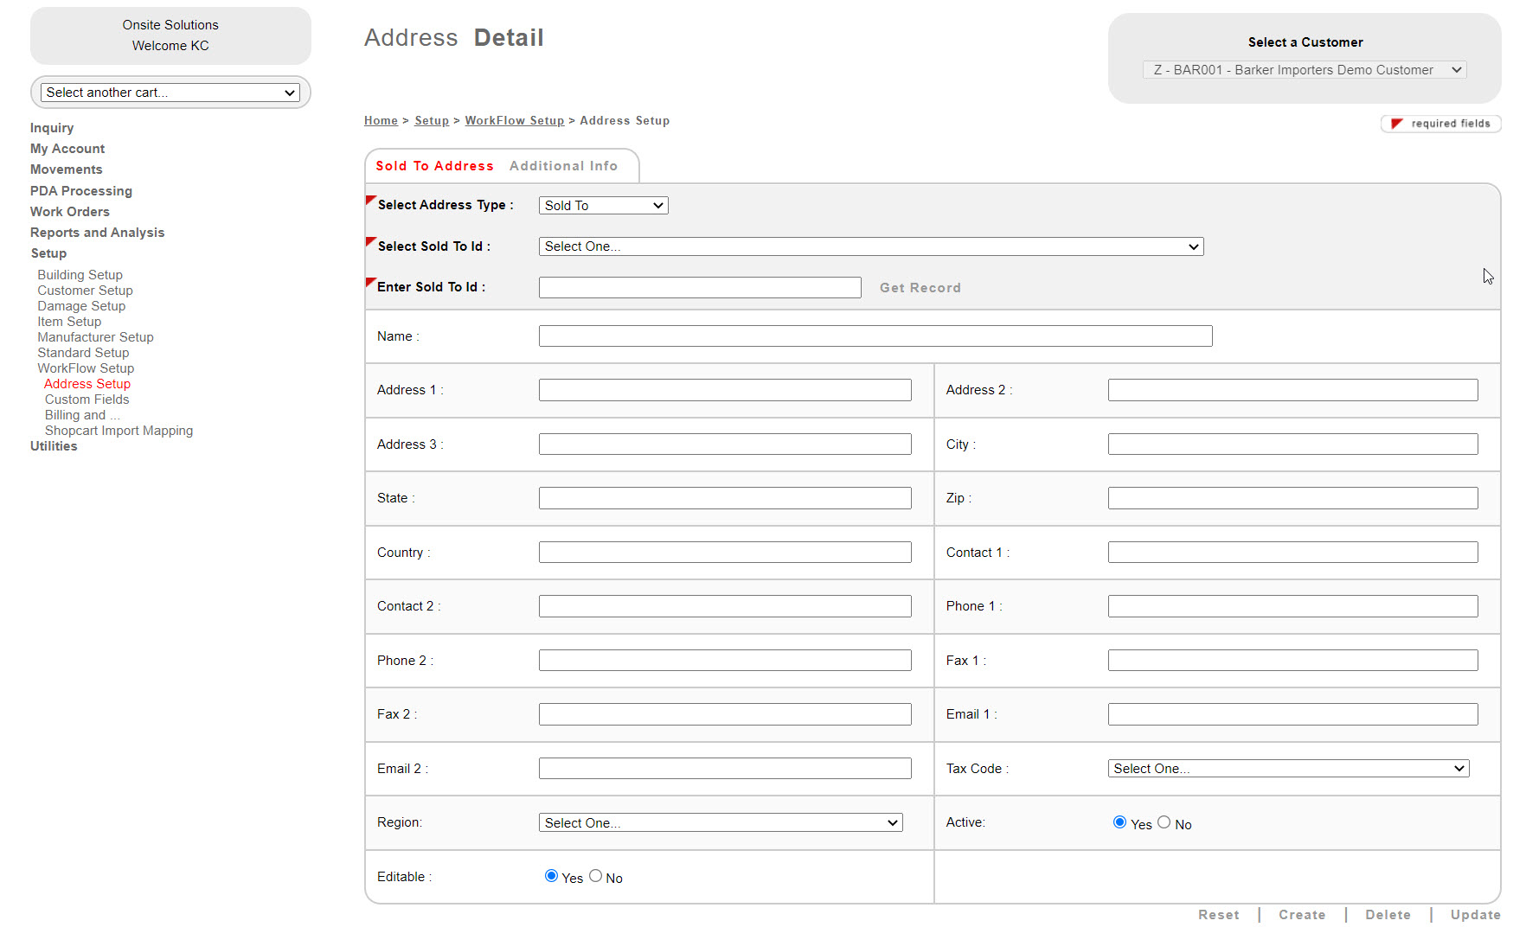1526x927 pixels.
Task: Choose No for Editable
Action: (595, 876)
